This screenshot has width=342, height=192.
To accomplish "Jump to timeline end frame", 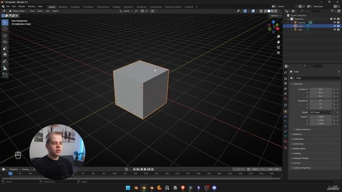I will pyautogui.click(x=152, y=169).
